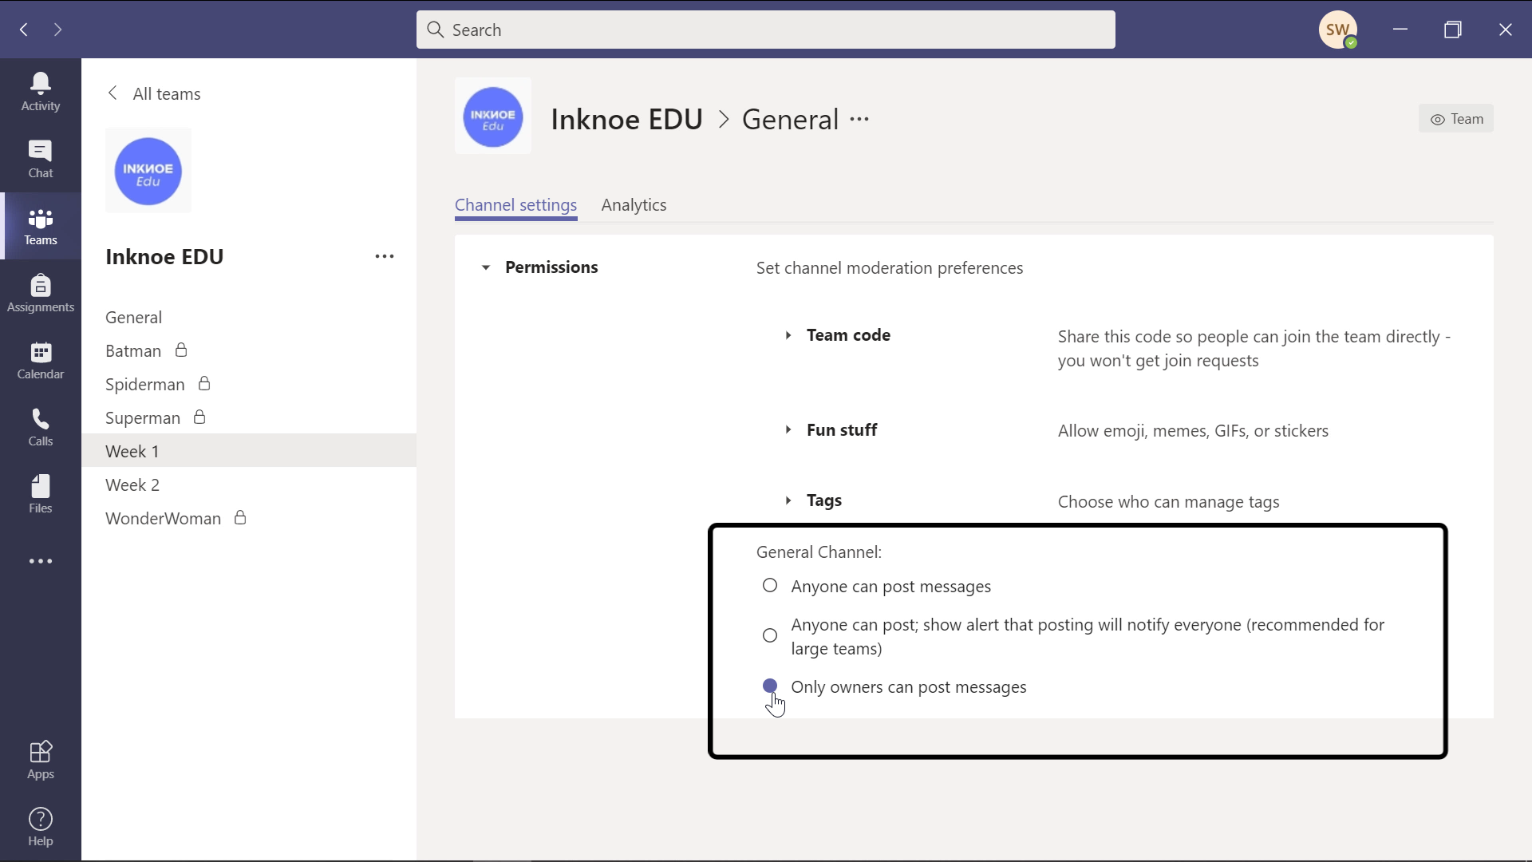Search for content in Teams
This screenshot has width=1532, height=862.
(766, 29)
